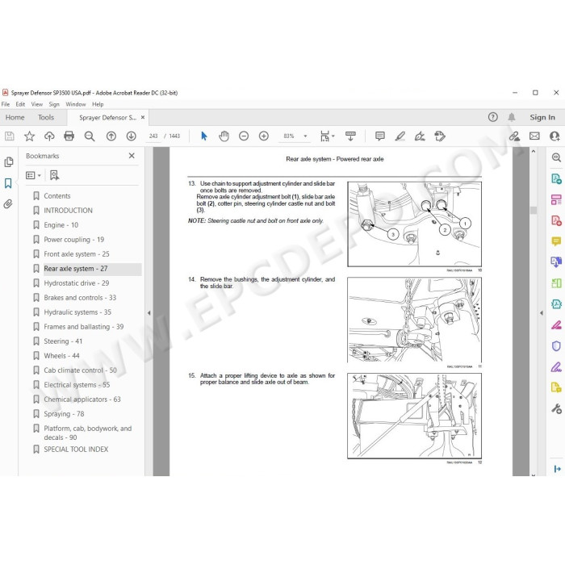This screenshot has height=565, width=565.
Task: Show the page thumbnails panel
Action: pyautogui.click(x=9, y=162)
